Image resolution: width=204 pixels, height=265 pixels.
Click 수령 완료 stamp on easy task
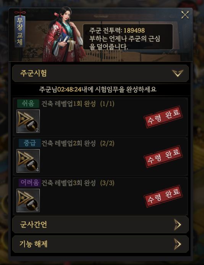(164, 117)
